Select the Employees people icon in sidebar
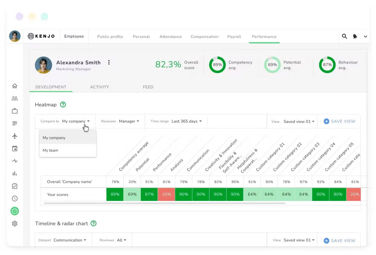 15,98
